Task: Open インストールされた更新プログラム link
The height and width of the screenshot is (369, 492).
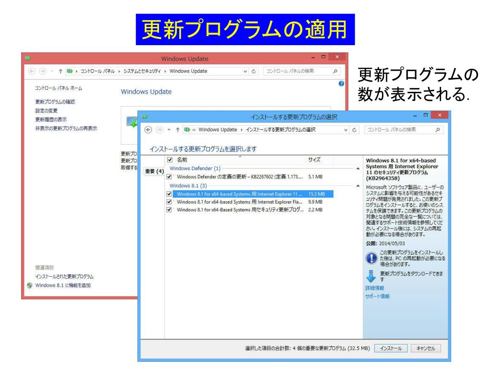Action: [64, 276]
